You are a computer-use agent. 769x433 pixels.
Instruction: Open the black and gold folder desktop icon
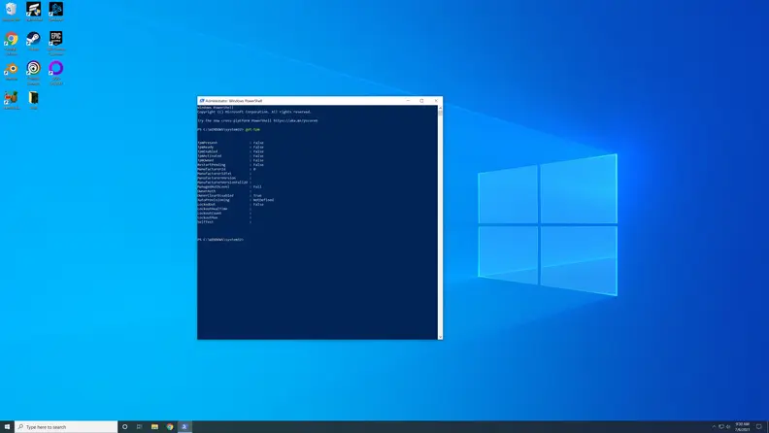point(33,100)
